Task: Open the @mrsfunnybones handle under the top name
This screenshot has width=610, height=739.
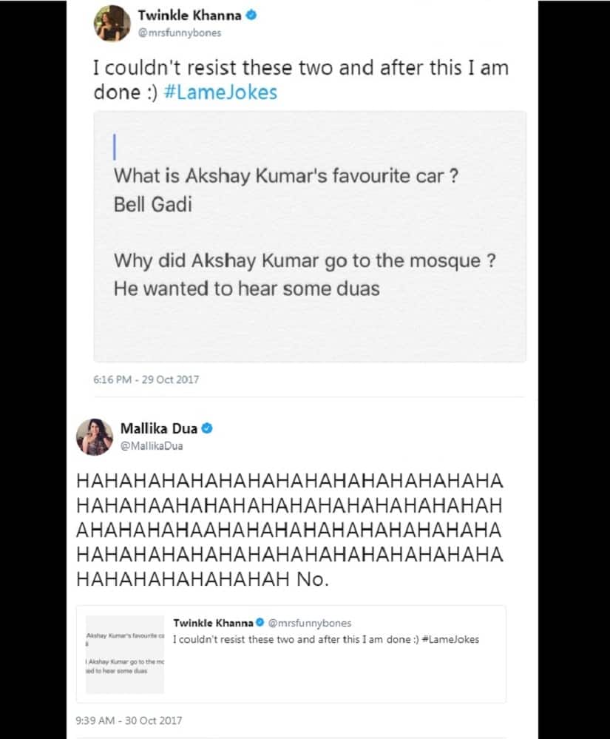Action: (x=179, y=33)
